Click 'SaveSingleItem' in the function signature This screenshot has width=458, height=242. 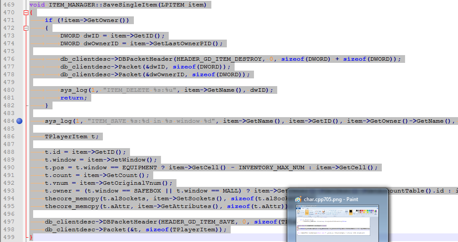pos(130,5)
